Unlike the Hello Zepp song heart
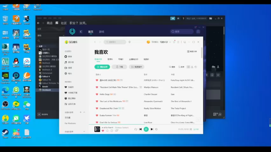Viewport: 271px width, 152px height. click(97, 94)
